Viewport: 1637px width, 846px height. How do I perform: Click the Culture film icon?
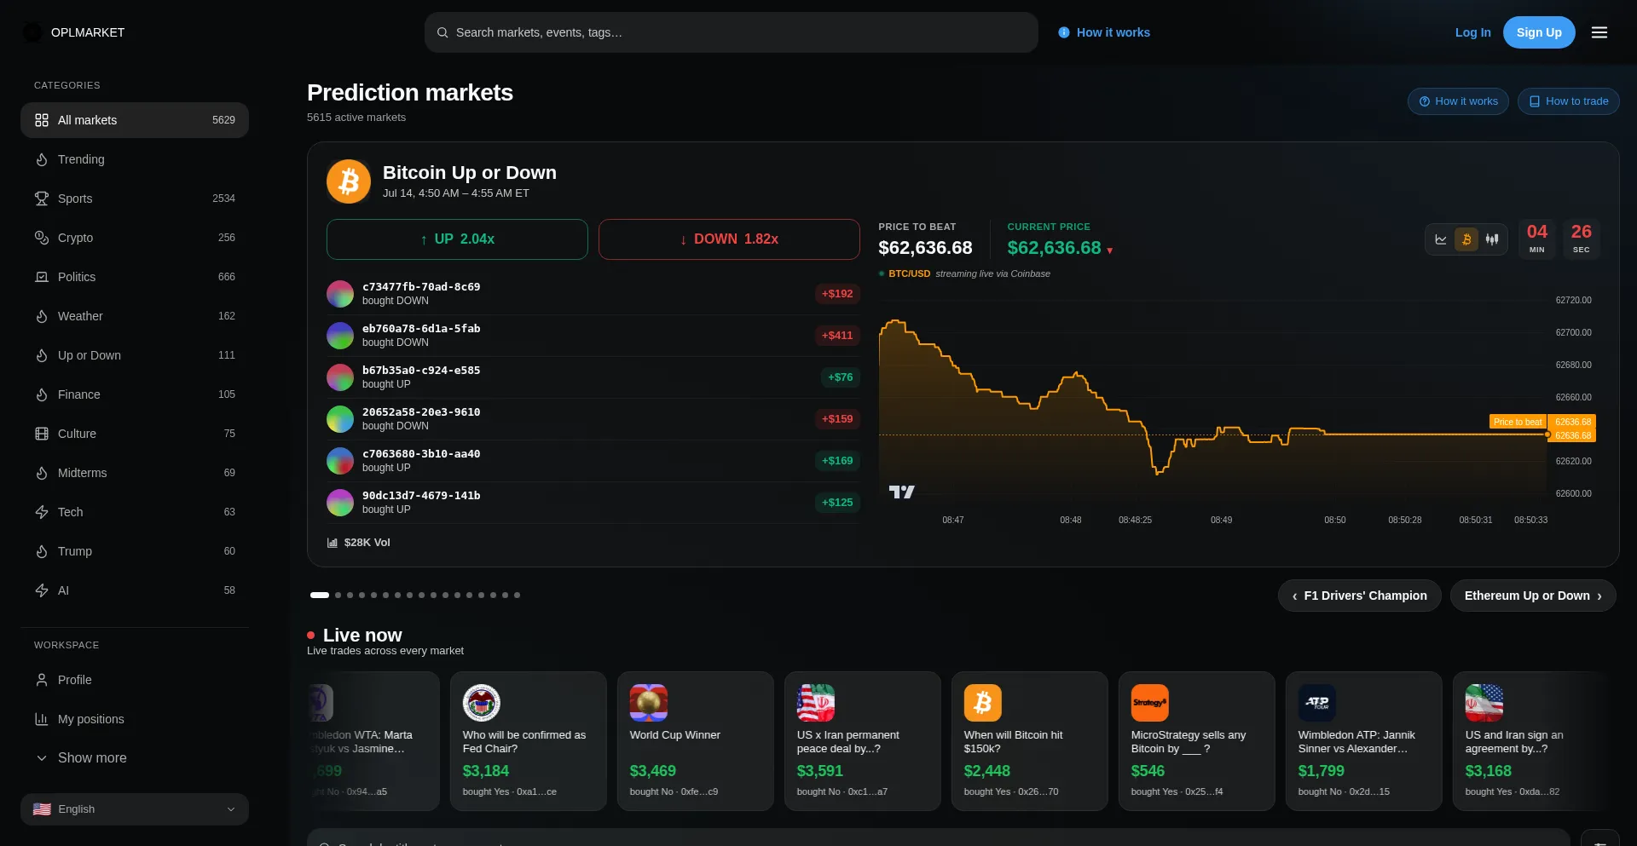(x=42, y=434)
